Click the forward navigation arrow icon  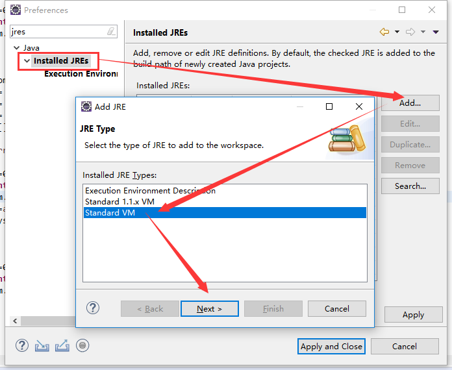[410, 32]
